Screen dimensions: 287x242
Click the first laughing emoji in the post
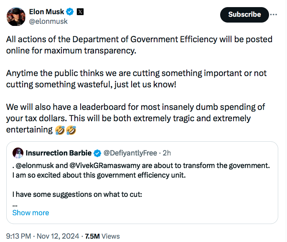(x=60, y=130)
